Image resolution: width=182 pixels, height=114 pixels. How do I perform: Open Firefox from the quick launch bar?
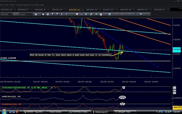[x=17, y=112]
